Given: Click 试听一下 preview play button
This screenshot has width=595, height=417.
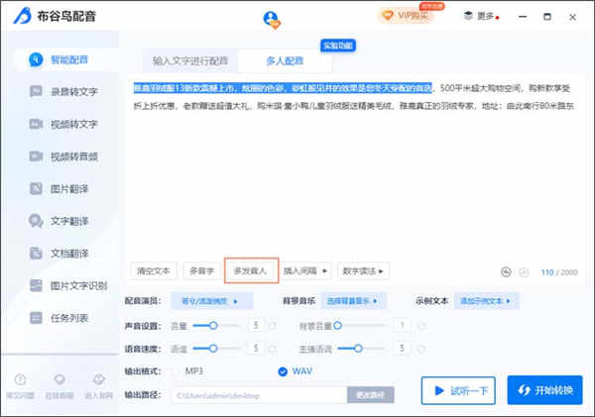Looking at the screenshot, I should [x=458, y=390].
